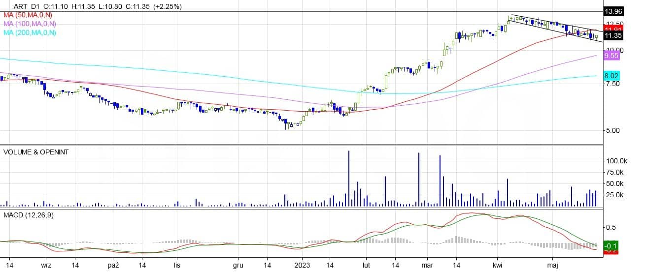
Task: Select the MA (200,MA,0,N) indicator label
Action: pyautogui.click(x=30, y=32)
